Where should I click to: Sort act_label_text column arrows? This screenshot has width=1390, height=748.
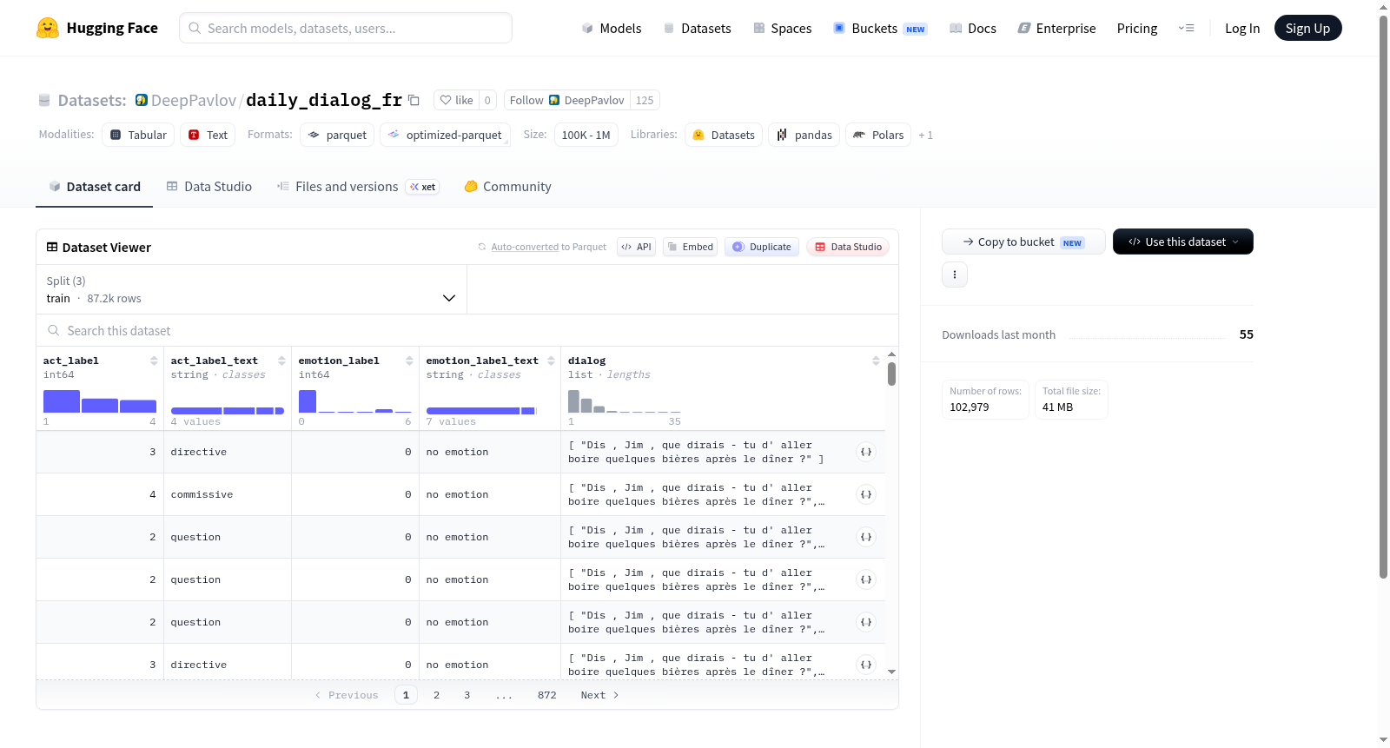coord(281,361)
